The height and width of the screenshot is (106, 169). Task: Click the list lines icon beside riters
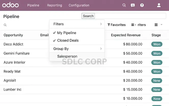pos(133,25)
